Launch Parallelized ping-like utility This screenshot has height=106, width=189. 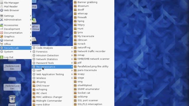click(x=94, y=66)
